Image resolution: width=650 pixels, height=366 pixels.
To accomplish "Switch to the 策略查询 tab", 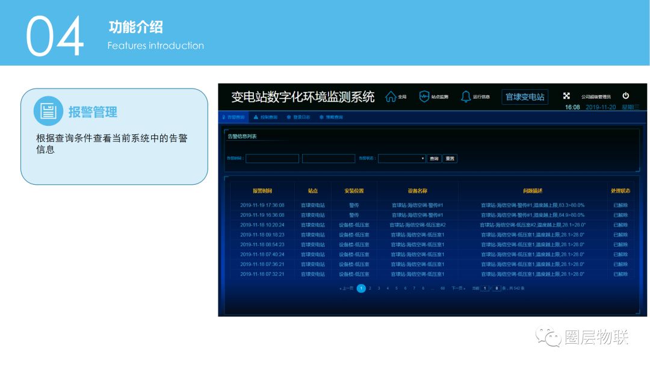I will tap(331, 117).
